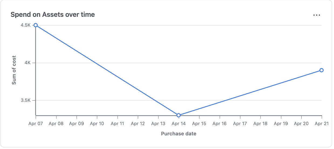Click the Apr 13 axis label
This screenshot has width=334, height=149.
158,124
